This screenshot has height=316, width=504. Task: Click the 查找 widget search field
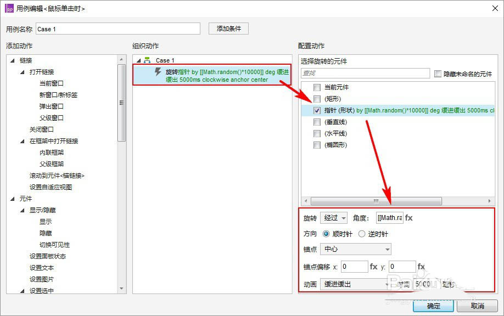(366, 73)
